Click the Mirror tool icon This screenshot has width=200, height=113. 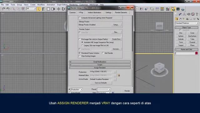(142, 9)
